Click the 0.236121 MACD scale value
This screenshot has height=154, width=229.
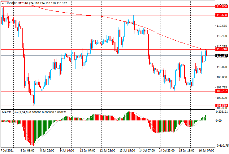[222, 112]
